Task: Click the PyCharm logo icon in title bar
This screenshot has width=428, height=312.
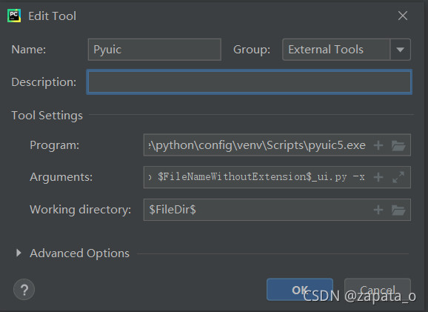Action: click(14, 16)
